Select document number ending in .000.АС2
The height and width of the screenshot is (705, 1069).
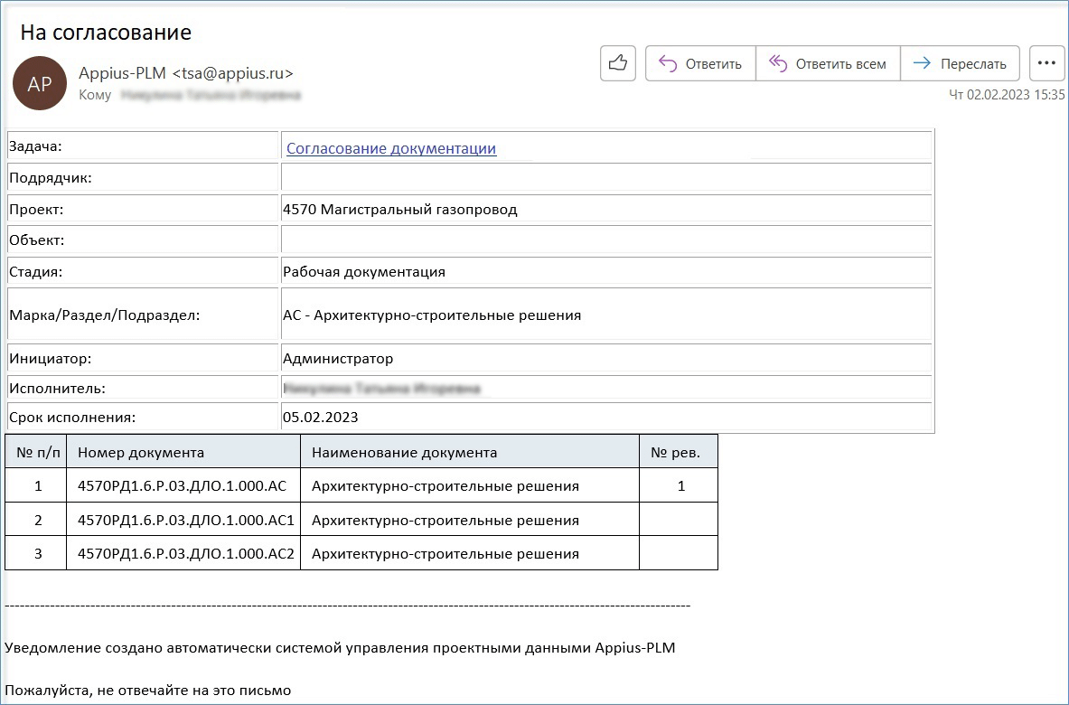point(186,553)
